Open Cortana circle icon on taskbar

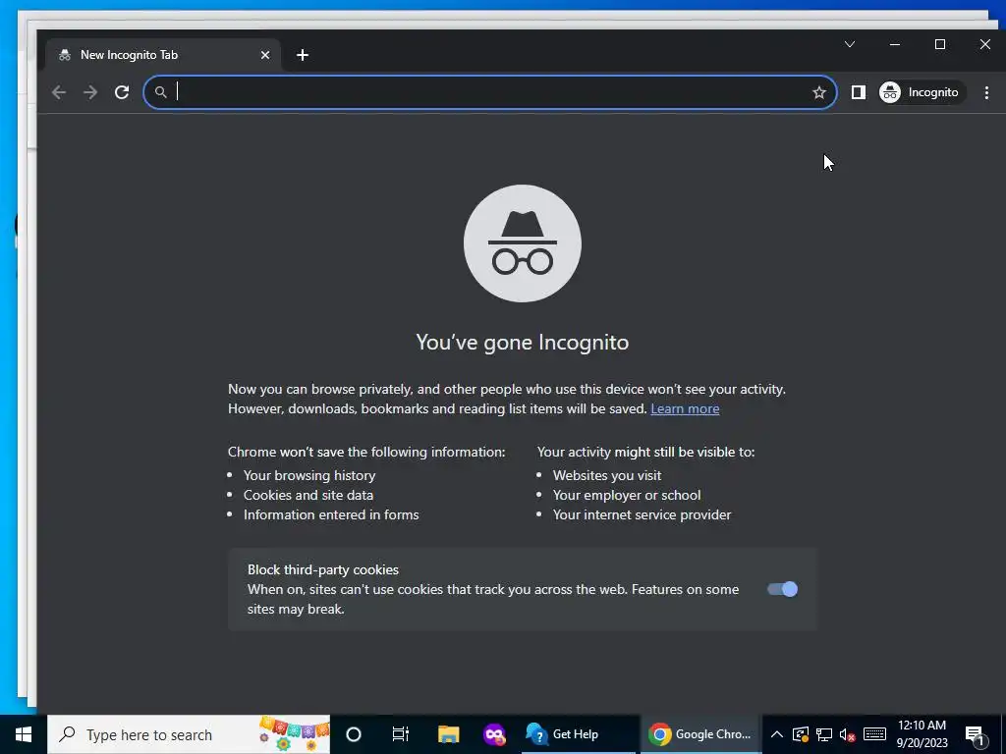pyautogui.click(x=354, y=734)
